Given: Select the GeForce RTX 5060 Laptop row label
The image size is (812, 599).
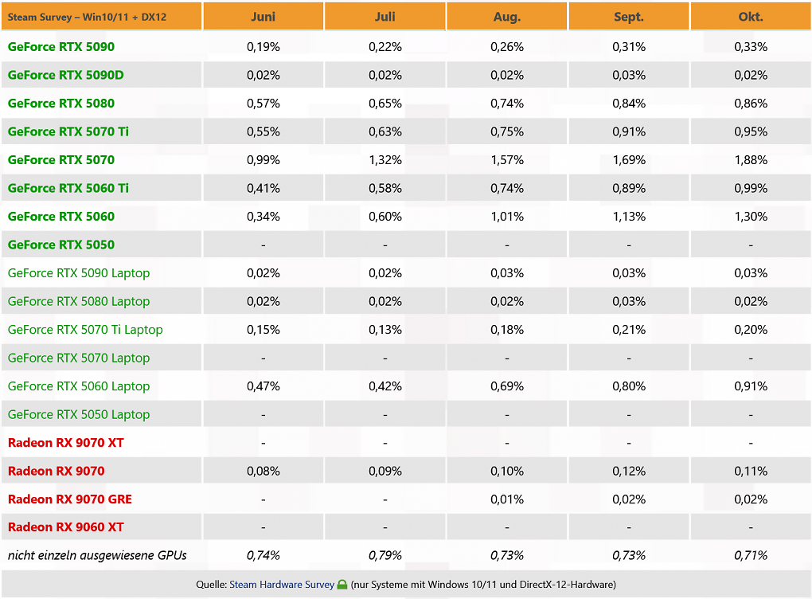Looking at the screenshot, I should pos(79,386).
